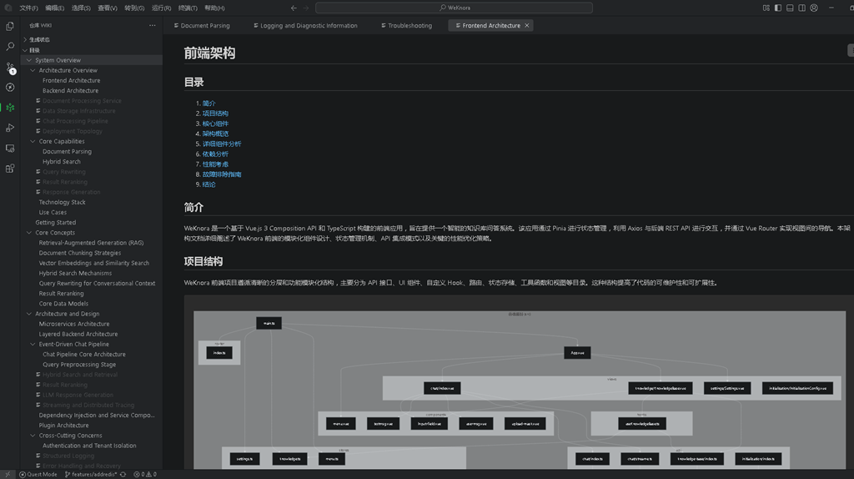Switch to the Troubleshooting tab
This screenshot has width=854, height=479.
coord(406,26)
